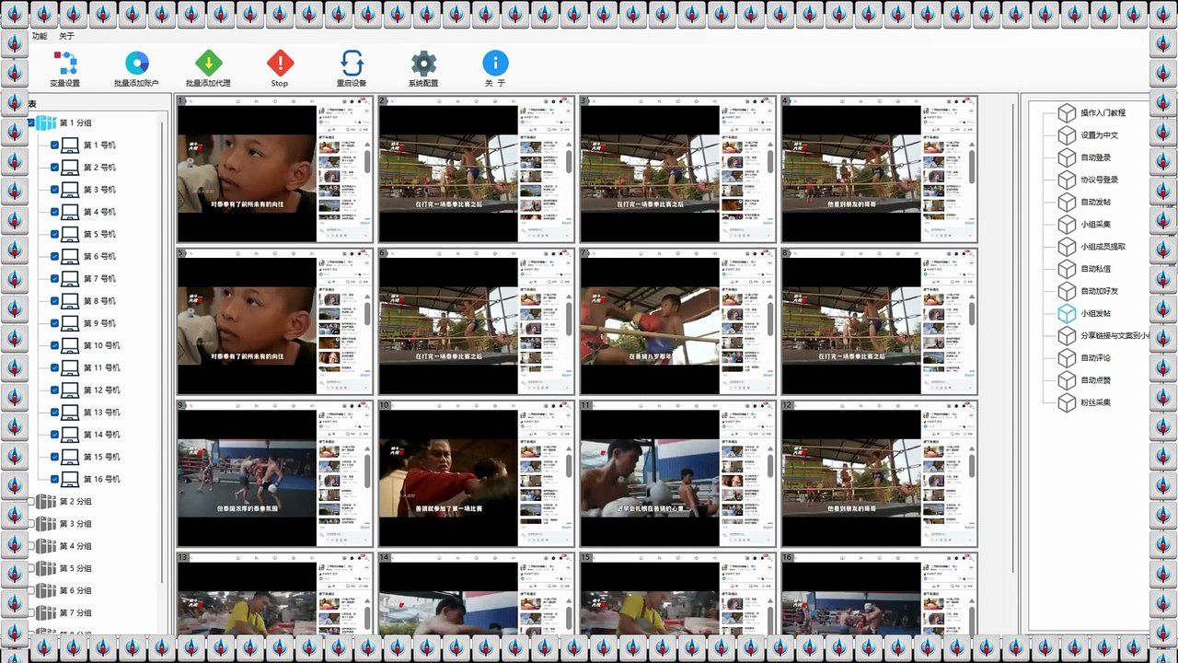Uncheck the 第 1 分组 checkbox
The width and height of the screenshot is (1178, 663).
click(30, 122)
